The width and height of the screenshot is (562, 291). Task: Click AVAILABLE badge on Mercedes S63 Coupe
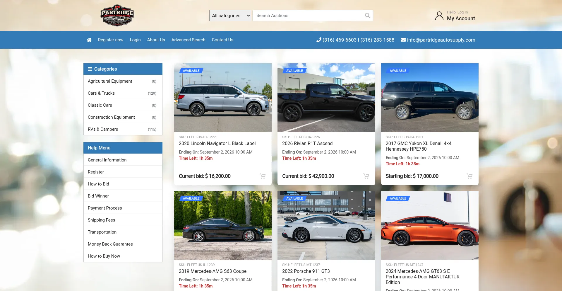[191, 198]
